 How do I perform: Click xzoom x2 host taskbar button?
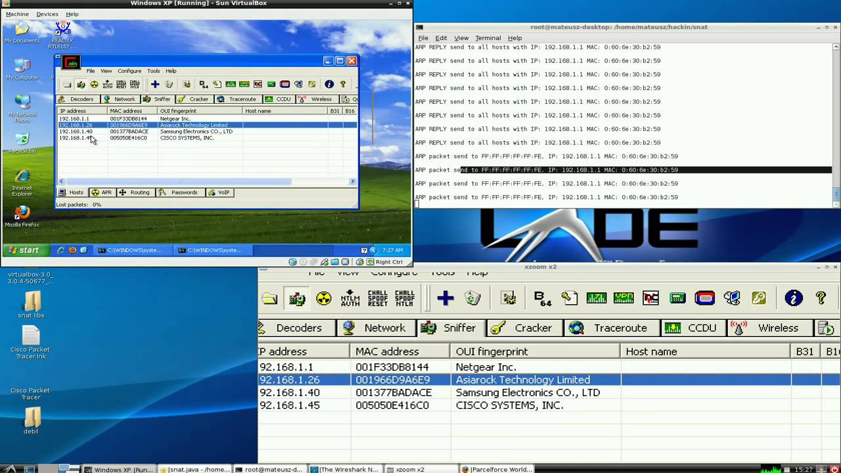(420, 469)
